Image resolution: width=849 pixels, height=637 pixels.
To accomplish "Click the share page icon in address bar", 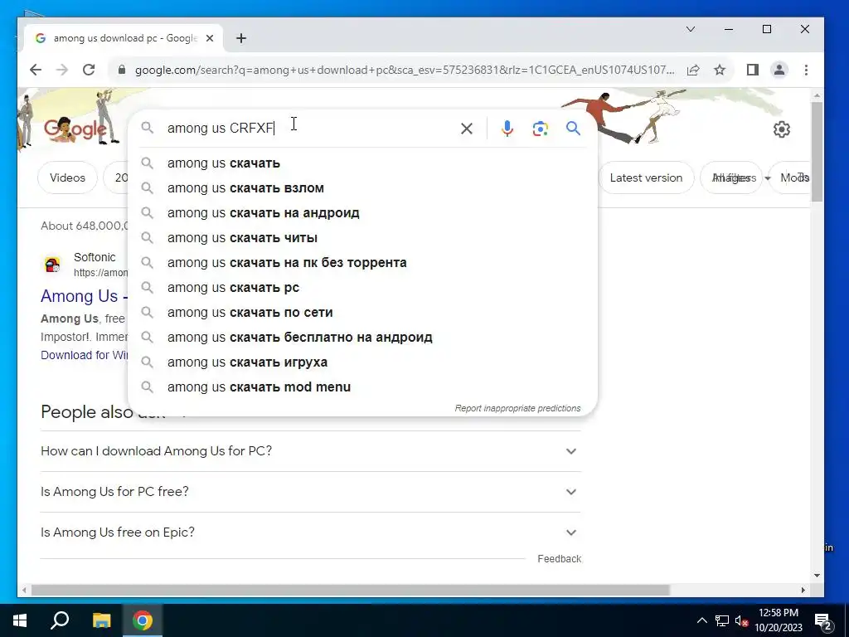I will (x=693, y=70).
